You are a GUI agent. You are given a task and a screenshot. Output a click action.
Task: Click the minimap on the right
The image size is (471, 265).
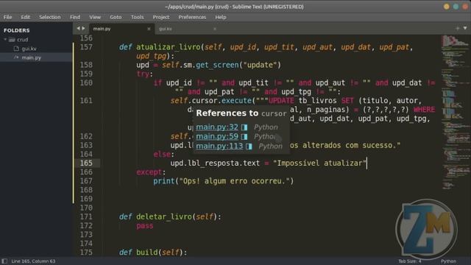pos(455,113)
